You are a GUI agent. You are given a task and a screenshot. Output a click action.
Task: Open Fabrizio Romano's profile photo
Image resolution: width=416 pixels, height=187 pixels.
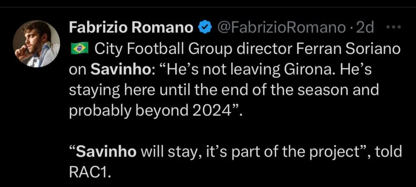tap(37, 44)
